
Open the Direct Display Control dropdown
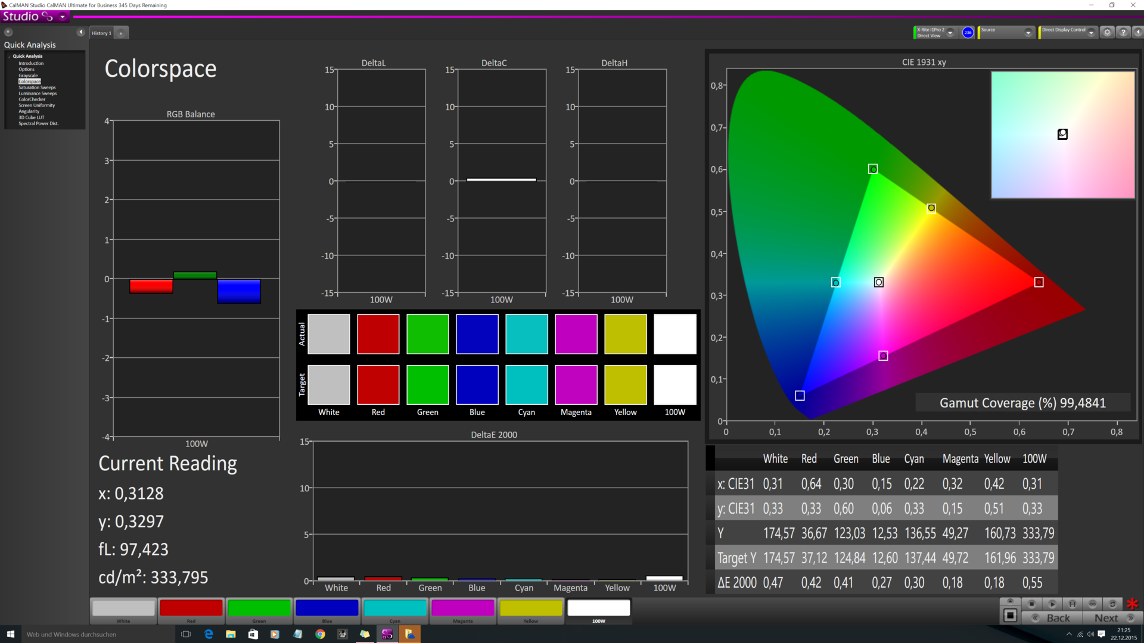[1091, 33]
